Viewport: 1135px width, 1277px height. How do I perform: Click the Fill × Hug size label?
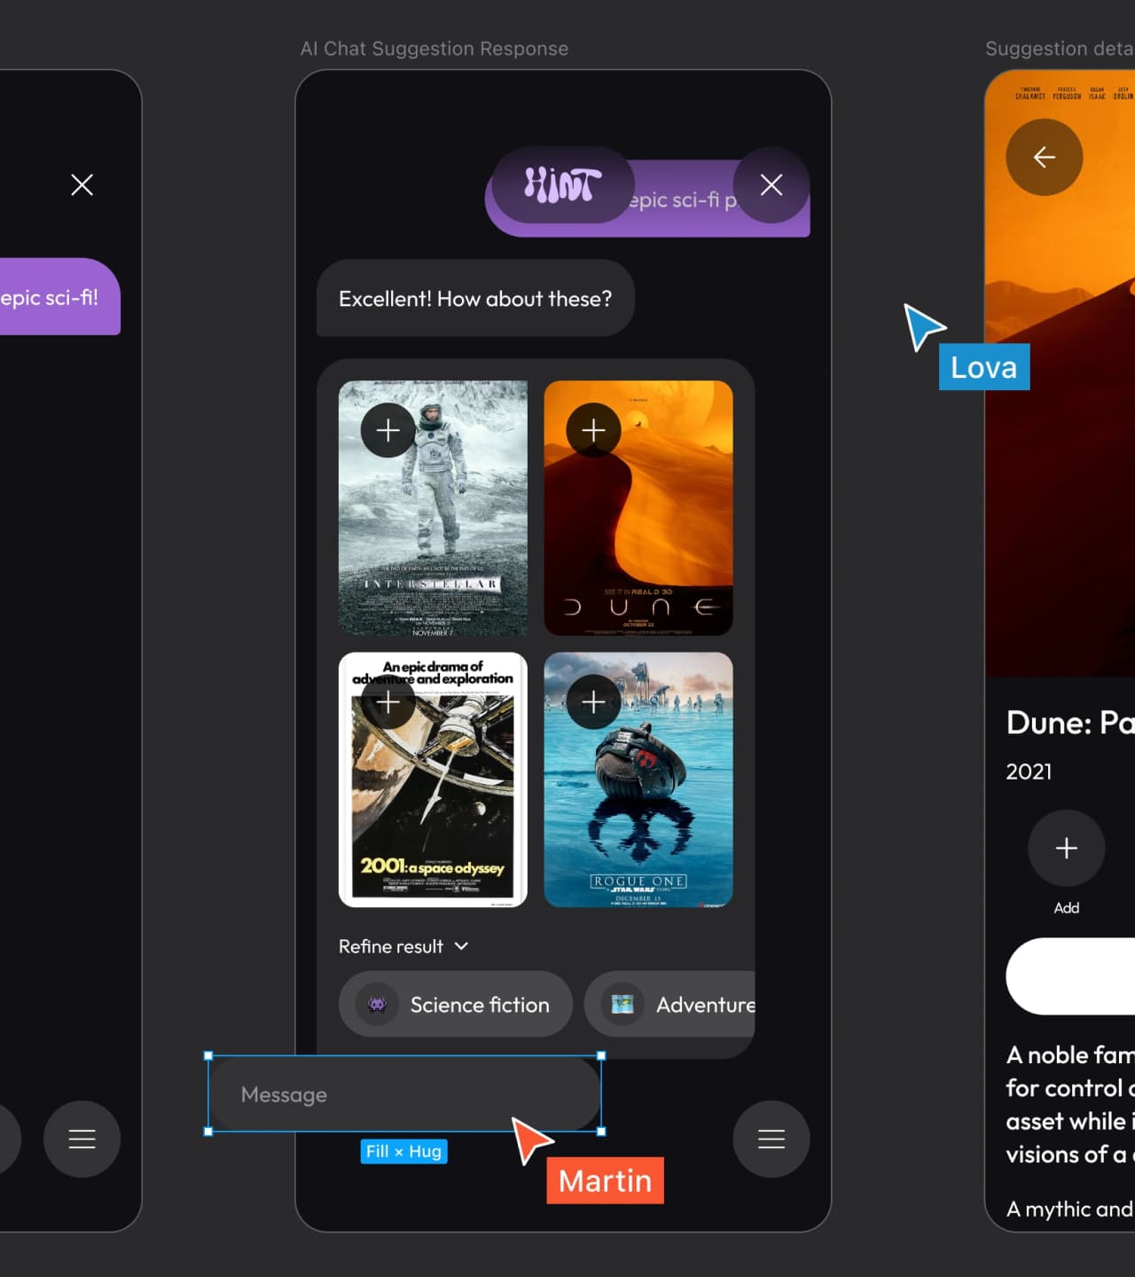pos(404,1151)
